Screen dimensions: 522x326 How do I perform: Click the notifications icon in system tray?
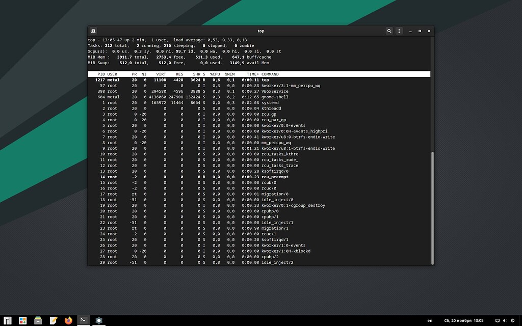[498, 320]
